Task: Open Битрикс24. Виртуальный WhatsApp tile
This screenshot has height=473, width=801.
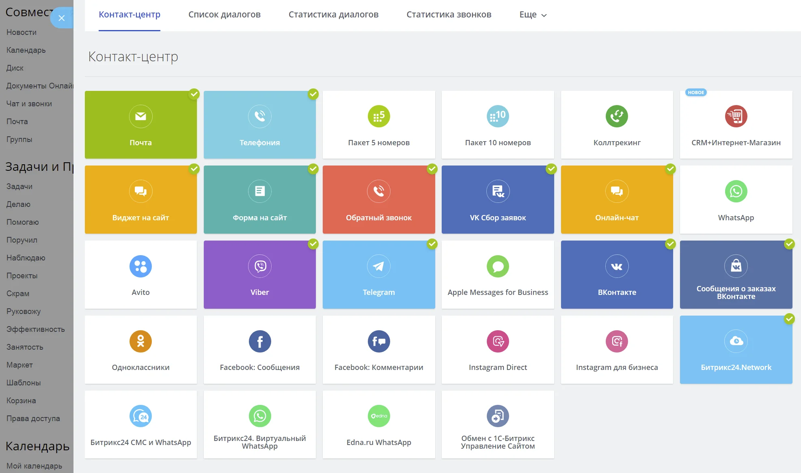Action: pyautogui.click(x=260, y=425)
